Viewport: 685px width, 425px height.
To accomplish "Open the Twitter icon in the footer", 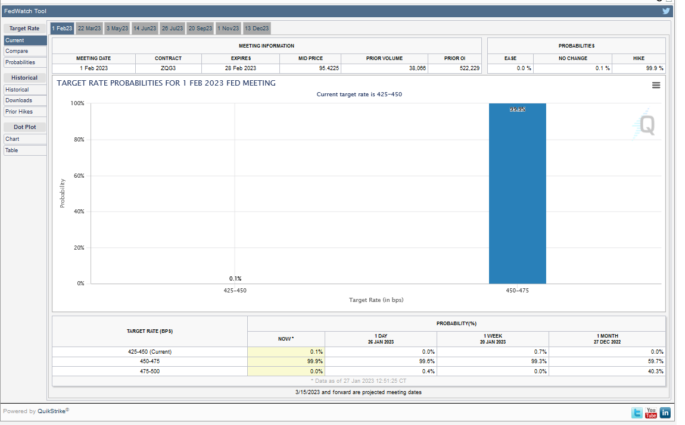I will tap(637, 413).
